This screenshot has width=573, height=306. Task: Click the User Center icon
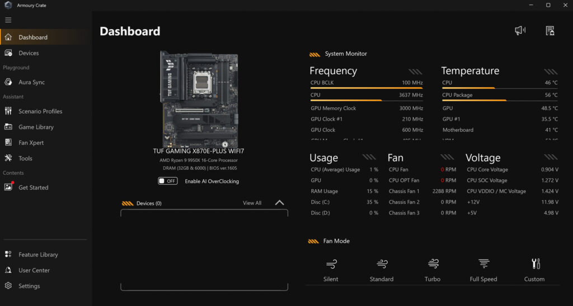[8, 270]
